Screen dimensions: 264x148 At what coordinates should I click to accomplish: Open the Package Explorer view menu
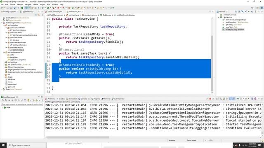42,15
